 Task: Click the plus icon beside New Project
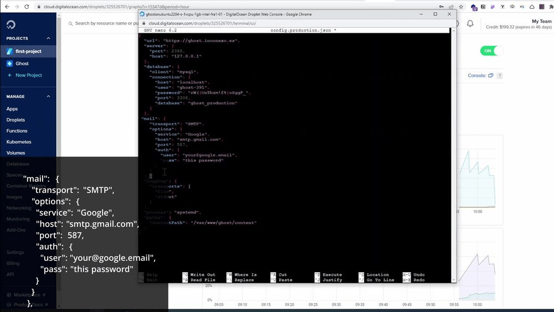[x=9, y=75]
